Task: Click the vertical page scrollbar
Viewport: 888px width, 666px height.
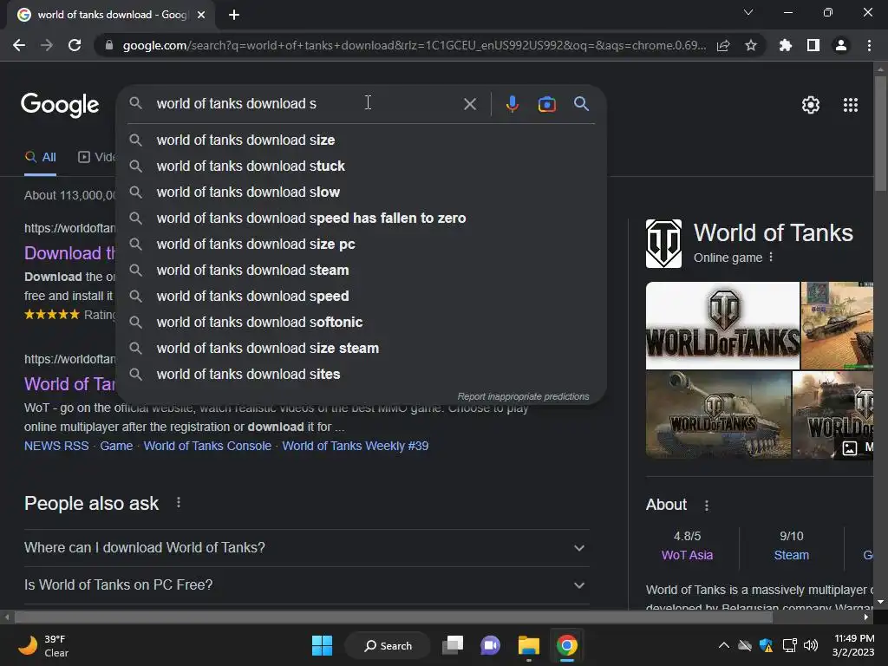Action: [880, 134]
